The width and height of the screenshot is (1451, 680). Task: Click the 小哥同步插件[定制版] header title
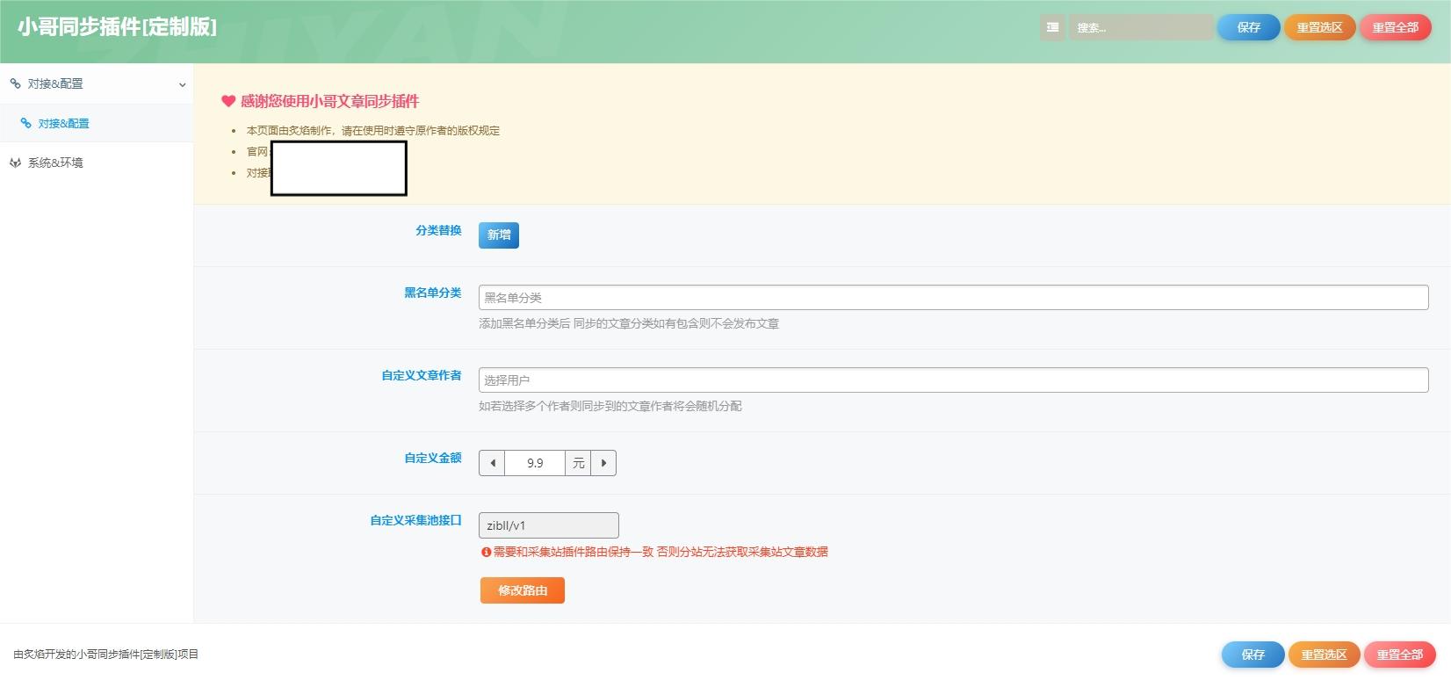coord(117,27)
